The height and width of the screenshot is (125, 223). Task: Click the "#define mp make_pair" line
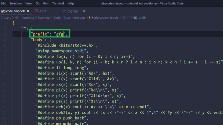pos(62,123)
